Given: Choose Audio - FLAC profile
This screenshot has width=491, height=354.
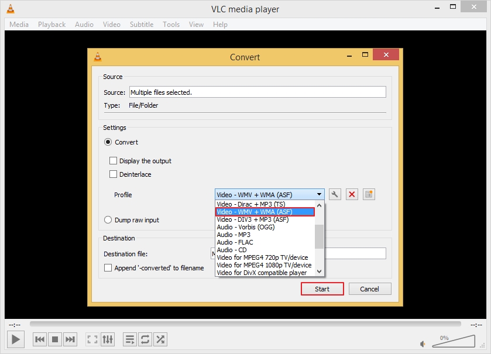Looking at the screenshot, I should pos(265,242).
